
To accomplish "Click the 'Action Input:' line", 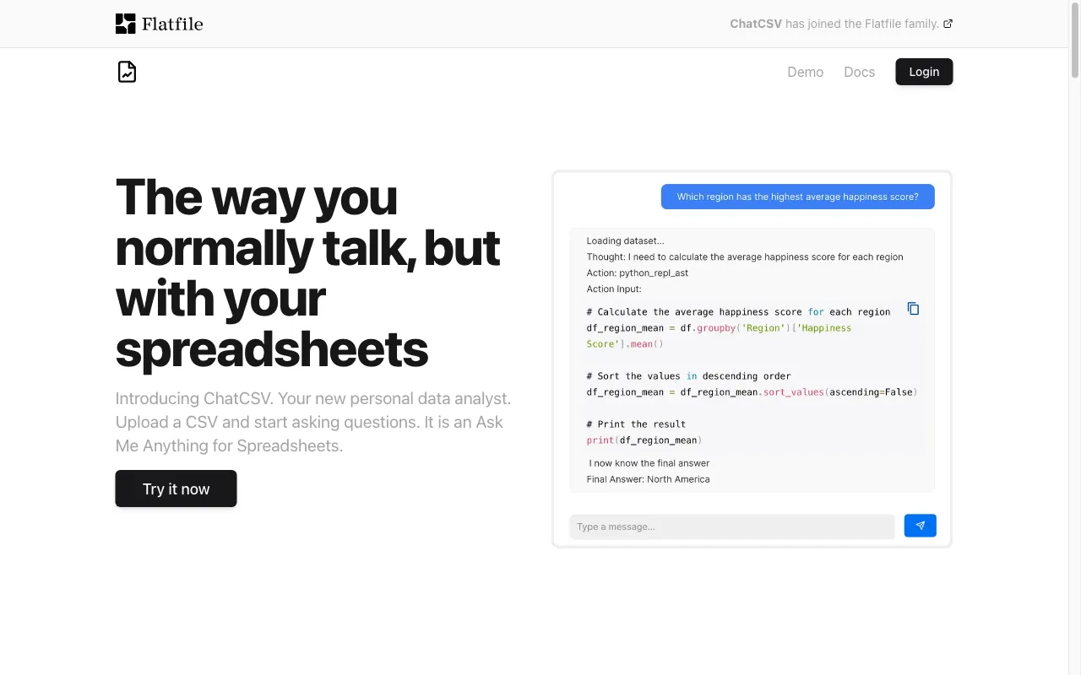I will [x=614, y=289].
